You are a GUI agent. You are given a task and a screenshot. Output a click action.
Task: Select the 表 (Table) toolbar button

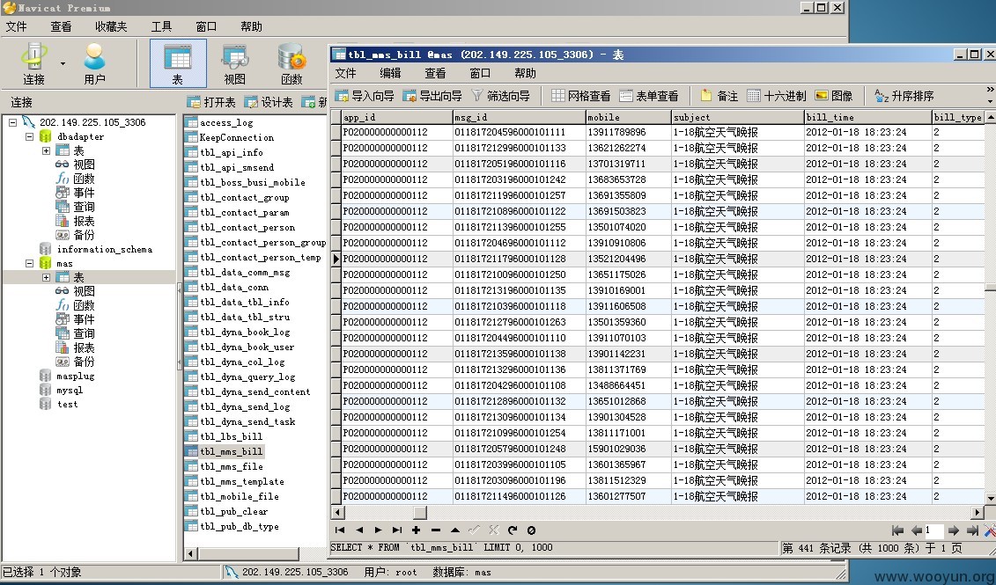(178, 63)
